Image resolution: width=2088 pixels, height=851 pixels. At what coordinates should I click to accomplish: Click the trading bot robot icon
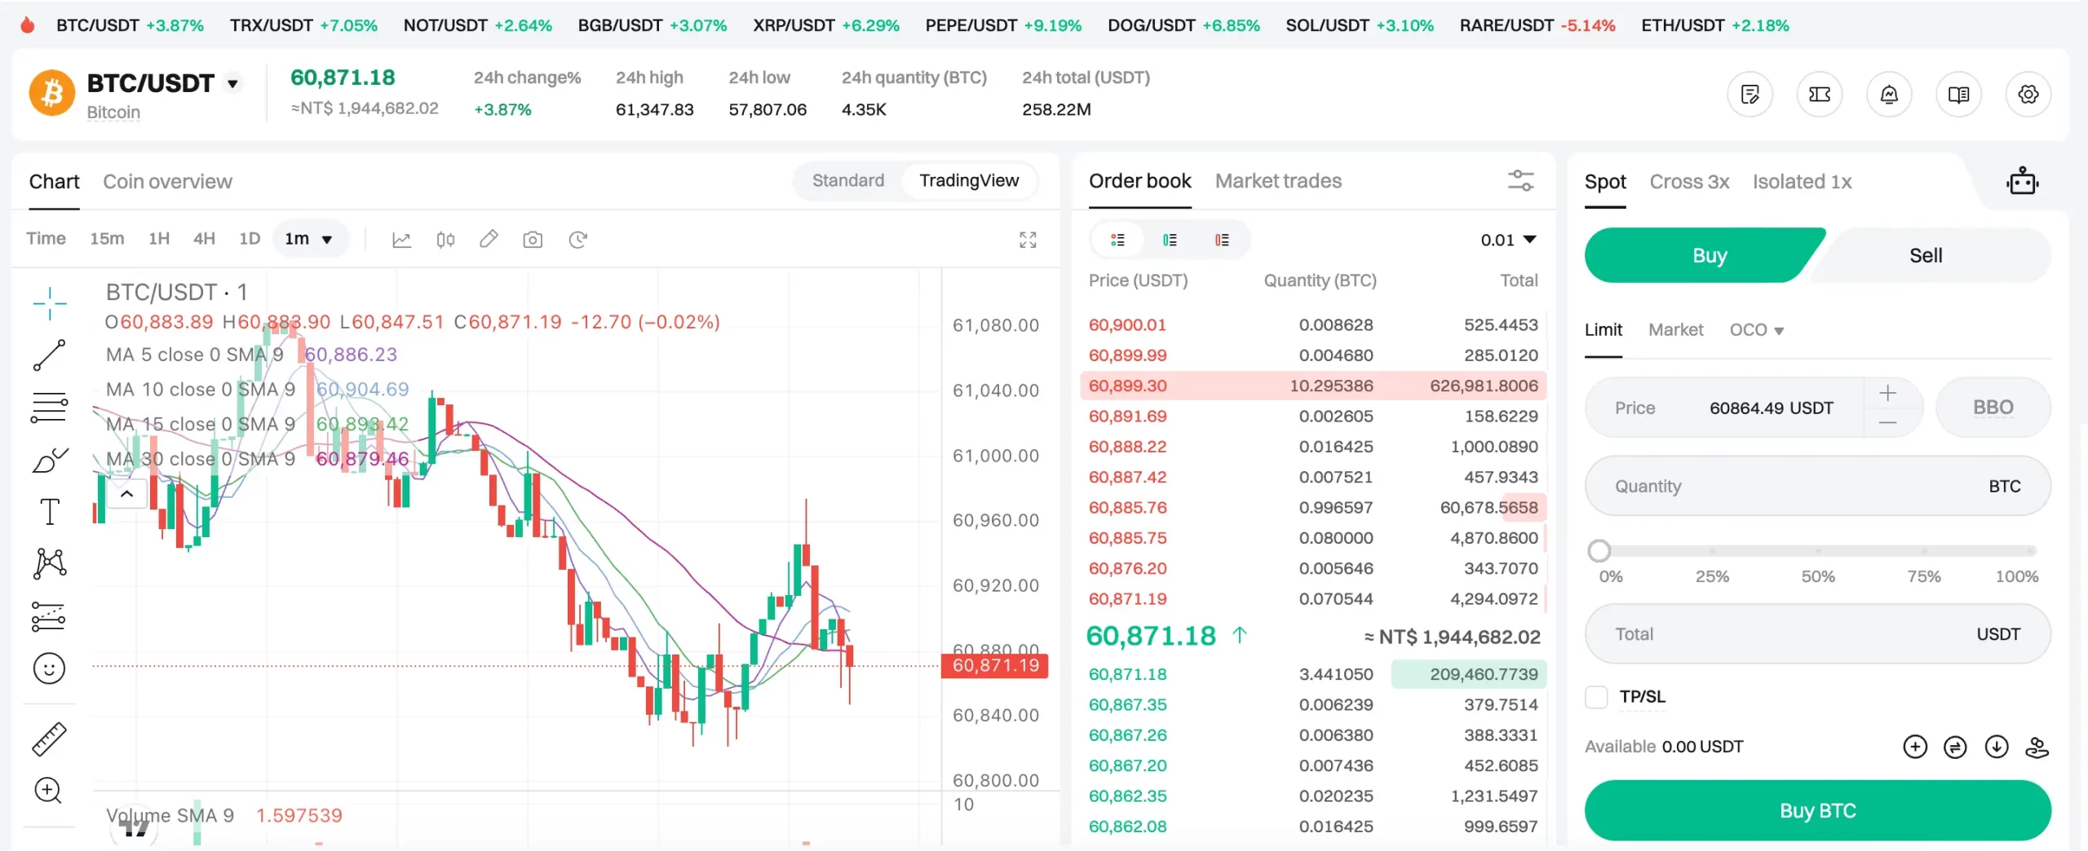coord(2022,181)
